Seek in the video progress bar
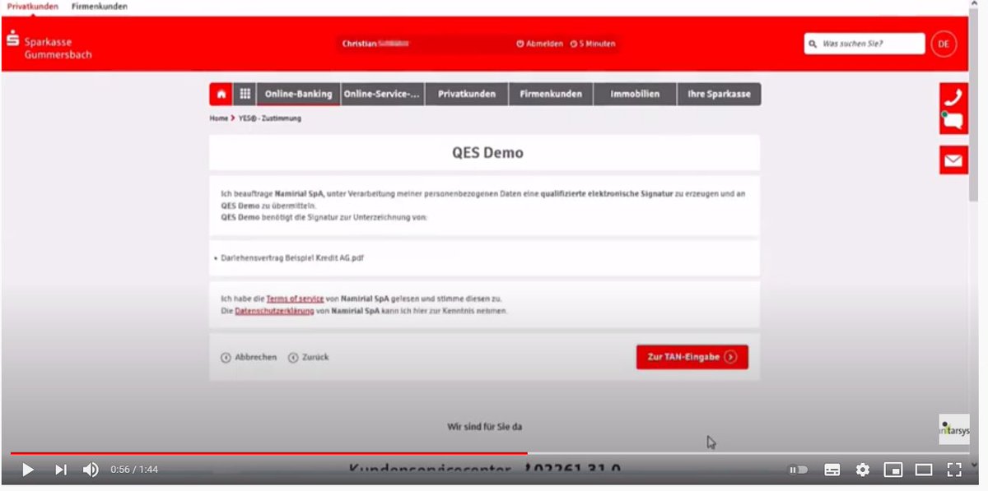The height and width of the screenshot is (491, 988). (x=490, y=452)
